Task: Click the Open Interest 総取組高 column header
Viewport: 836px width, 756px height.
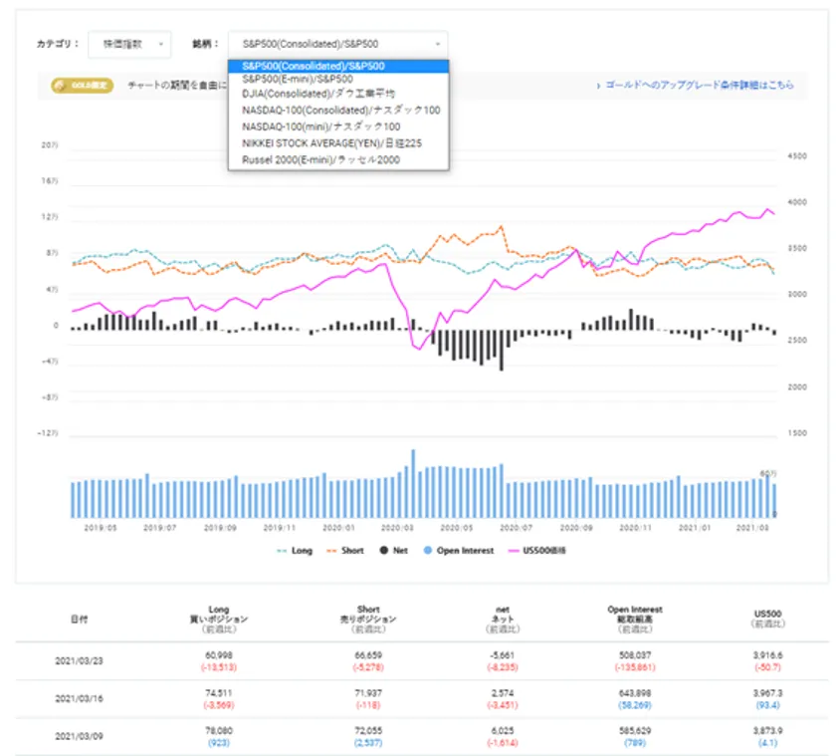Action: click(634, 619)
